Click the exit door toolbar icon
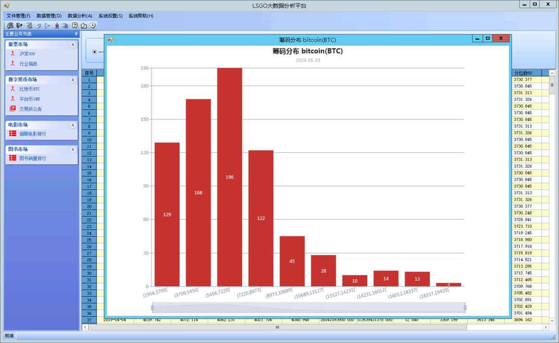Image resolution: width=559 pixels, height=343 pixels. click(x=19, y=26)
